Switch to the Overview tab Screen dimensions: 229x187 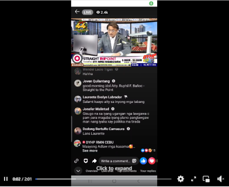point(92,171)
